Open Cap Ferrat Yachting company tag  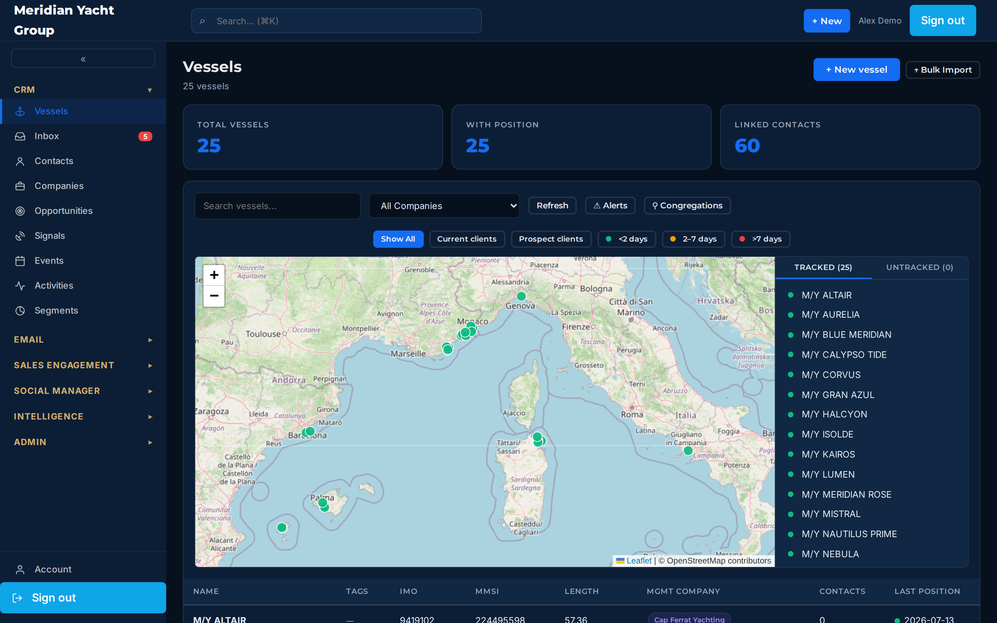(x=689, y=619)
